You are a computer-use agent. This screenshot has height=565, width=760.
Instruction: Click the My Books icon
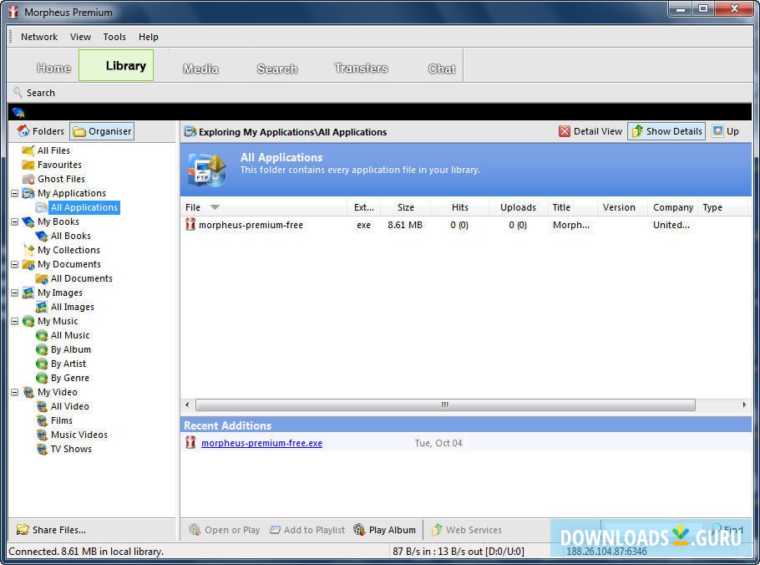pyautogui.click(x=28, y=221)
